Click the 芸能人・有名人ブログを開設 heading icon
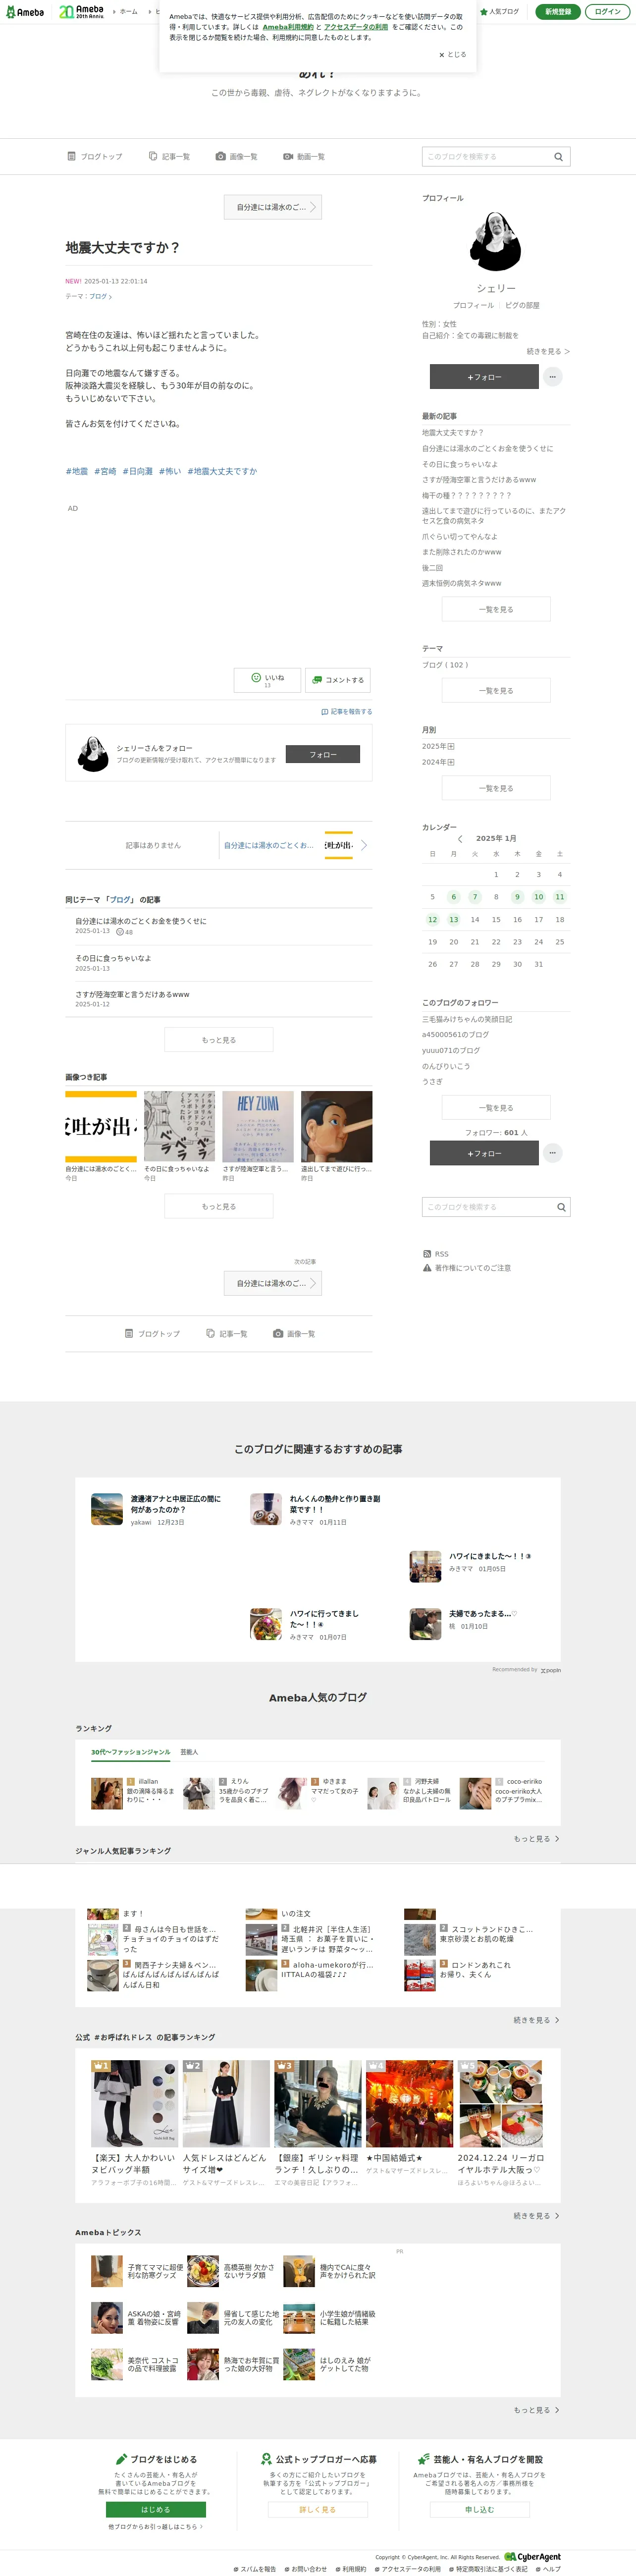This screenshot has width=636, height=2576. (x=423, y=2459)
